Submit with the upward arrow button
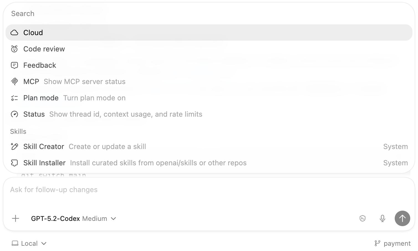The height and width of the screenshot is (251, 418). click(402, 218)
